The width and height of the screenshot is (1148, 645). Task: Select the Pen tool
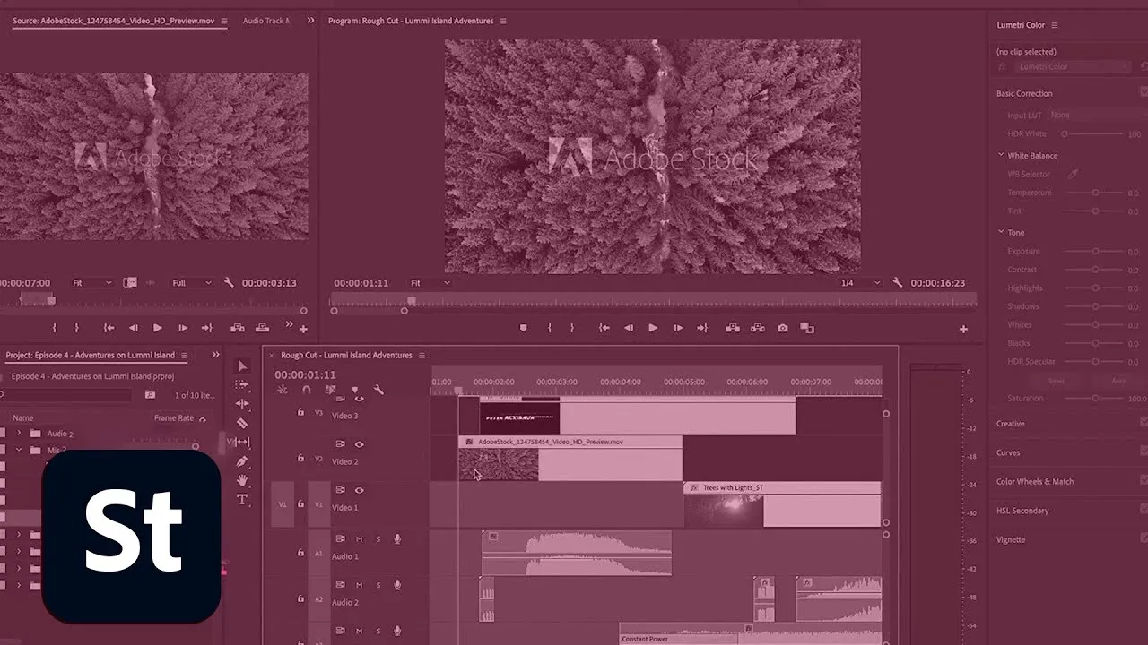click(242, 461)
